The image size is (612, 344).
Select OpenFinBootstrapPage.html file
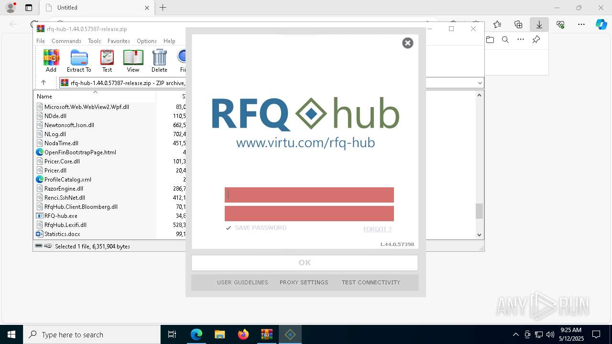point(80,152)
